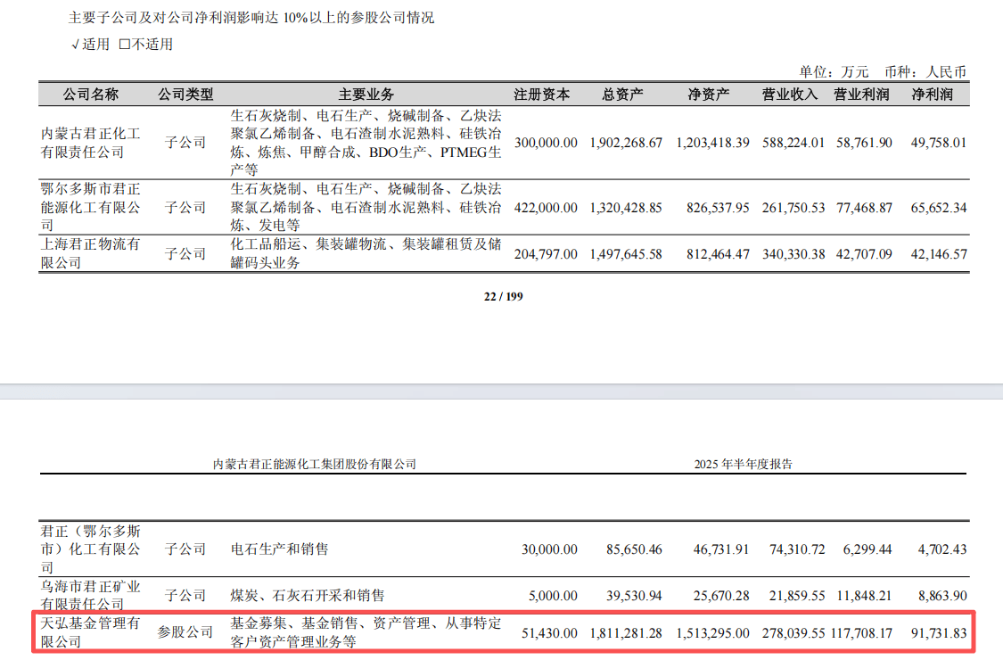Click registered capital 300,000.00
The image size is (1003, 660).
pos(546,143)
